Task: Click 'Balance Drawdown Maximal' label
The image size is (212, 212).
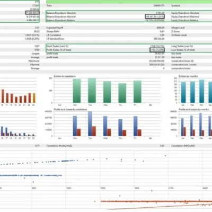Action: tap(61, 16)
